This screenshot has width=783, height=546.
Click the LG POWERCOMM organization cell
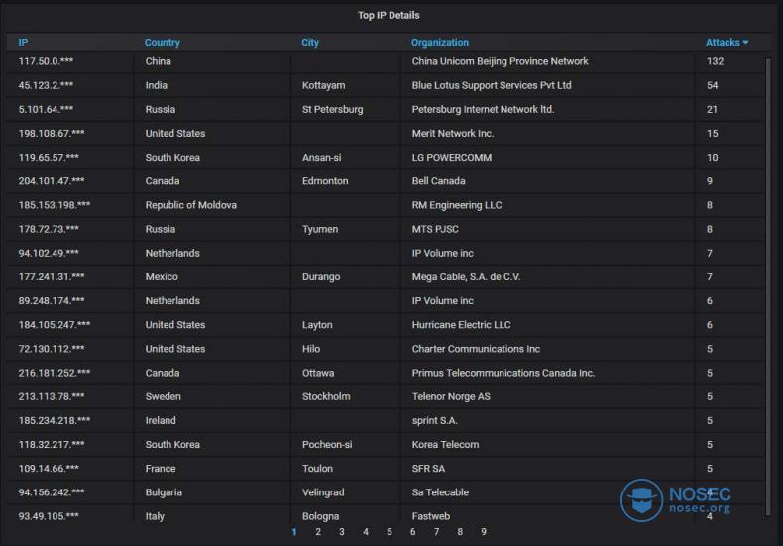click(x=451, y=158)
